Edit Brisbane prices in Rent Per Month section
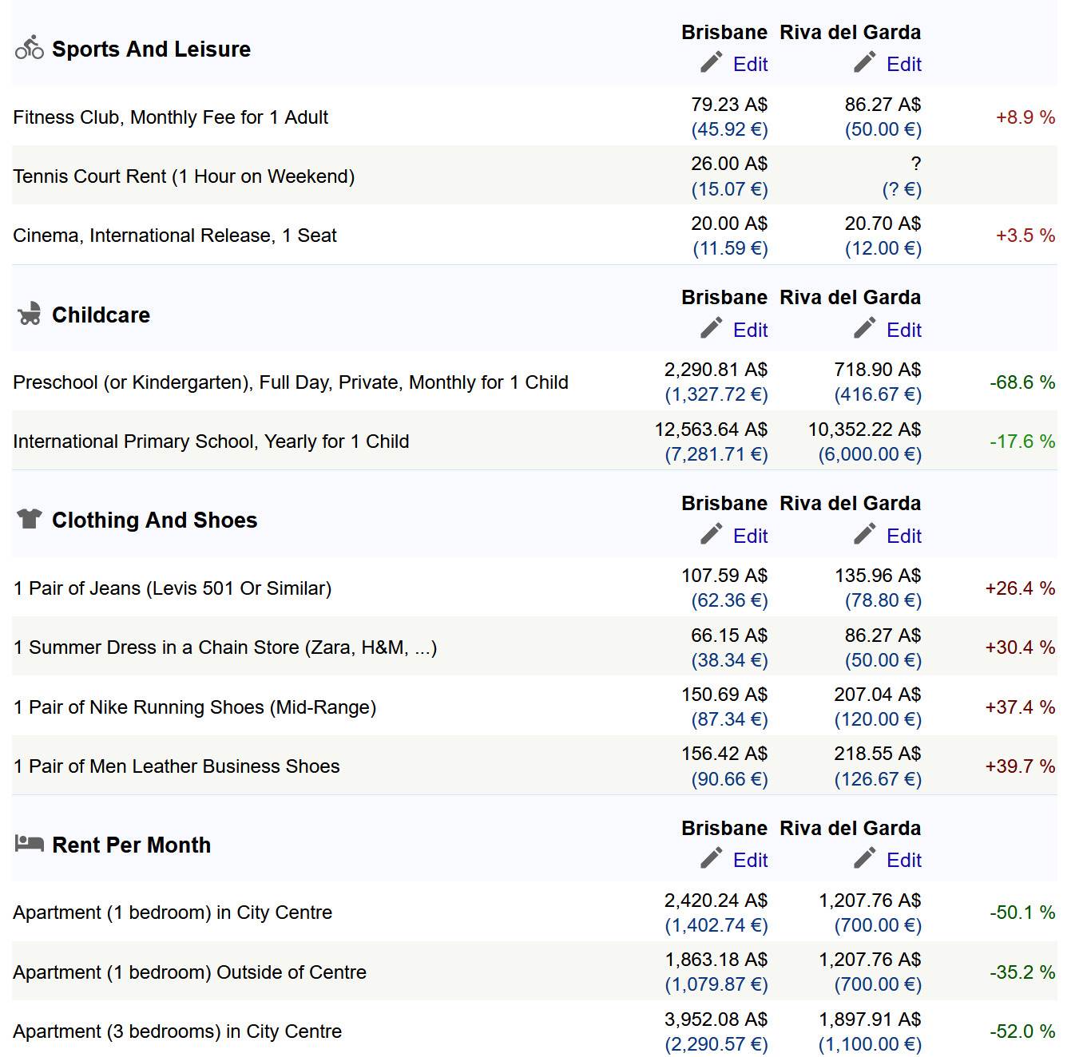The height and width of the screenshot is (1057, 1087). [x=750, y=861]
